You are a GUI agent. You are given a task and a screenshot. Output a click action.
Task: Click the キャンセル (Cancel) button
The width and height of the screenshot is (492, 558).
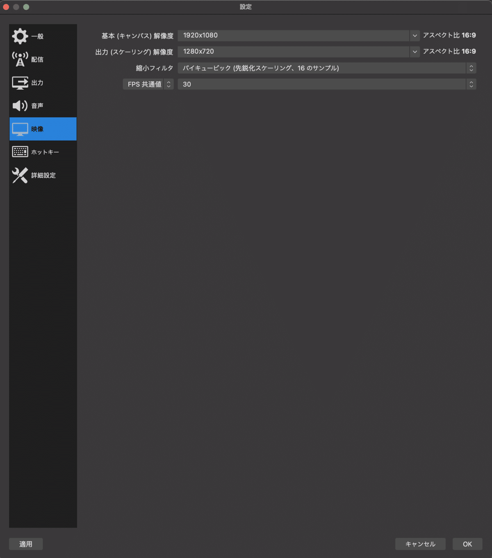[x=420, y=544]
